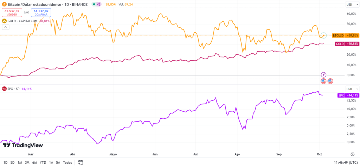Viewport: 360px width, 166px height.
Task: Click the SPX 500 symbol icon
Action: coord(4,89)
